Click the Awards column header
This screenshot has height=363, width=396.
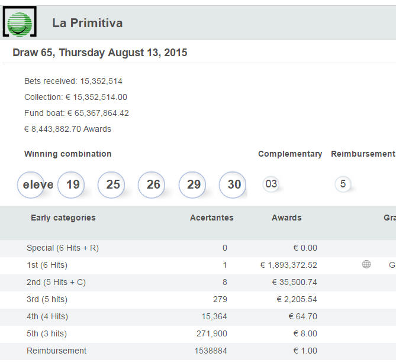tap(286, 218)
